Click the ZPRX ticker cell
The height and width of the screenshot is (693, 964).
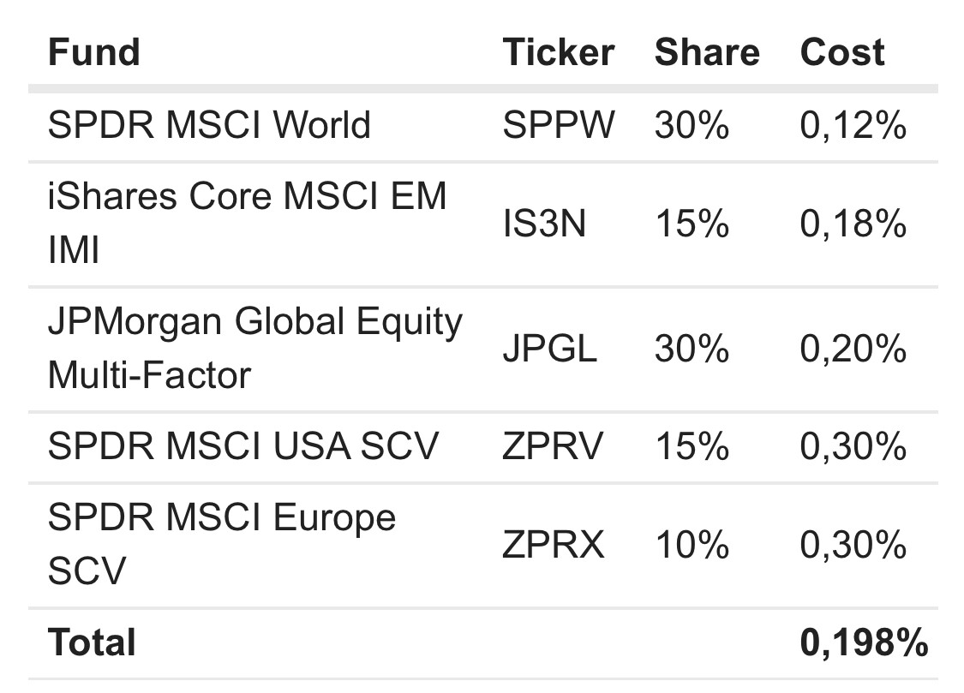click(x=553, y=545)
